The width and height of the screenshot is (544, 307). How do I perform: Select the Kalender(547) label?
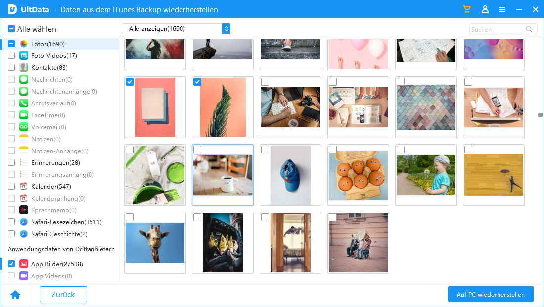(x=51, y=187)
